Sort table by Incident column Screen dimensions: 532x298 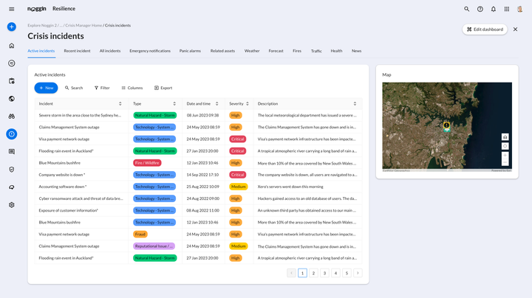click(x=120, y=103)
